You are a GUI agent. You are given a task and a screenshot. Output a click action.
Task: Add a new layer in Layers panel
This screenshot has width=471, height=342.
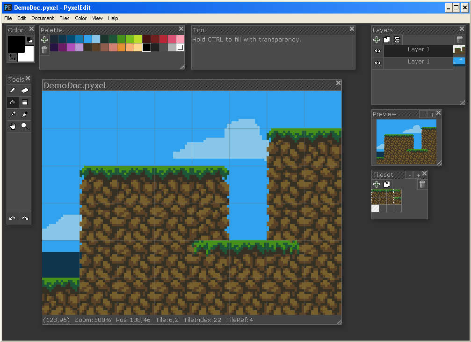tap(377, 40)
